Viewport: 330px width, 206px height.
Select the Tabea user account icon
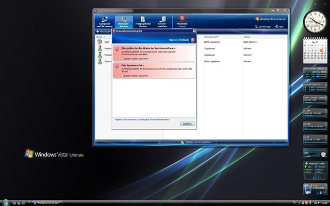(x=100, y=61)
